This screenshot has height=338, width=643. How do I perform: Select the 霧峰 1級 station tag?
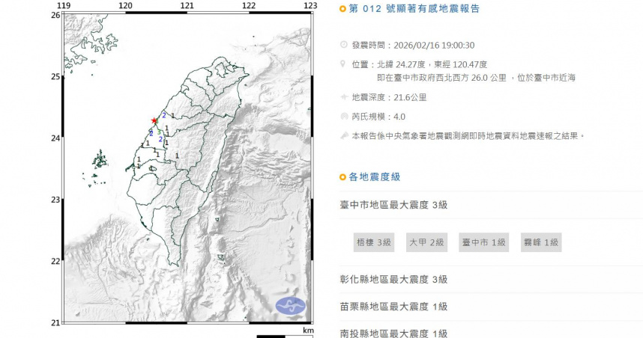point(541,242)
